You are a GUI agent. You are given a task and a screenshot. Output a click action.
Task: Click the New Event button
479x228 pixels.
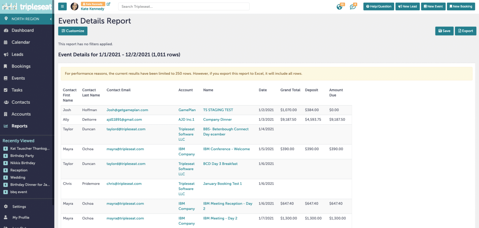(x=433, y=7)
